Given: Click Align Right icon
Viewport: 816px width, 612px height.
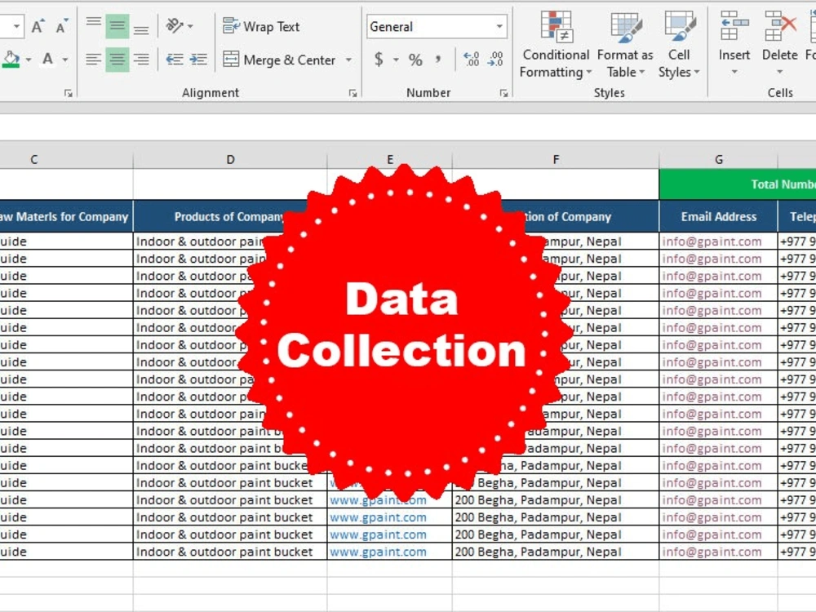Looking at the screenshot, I should coord(140,60).
